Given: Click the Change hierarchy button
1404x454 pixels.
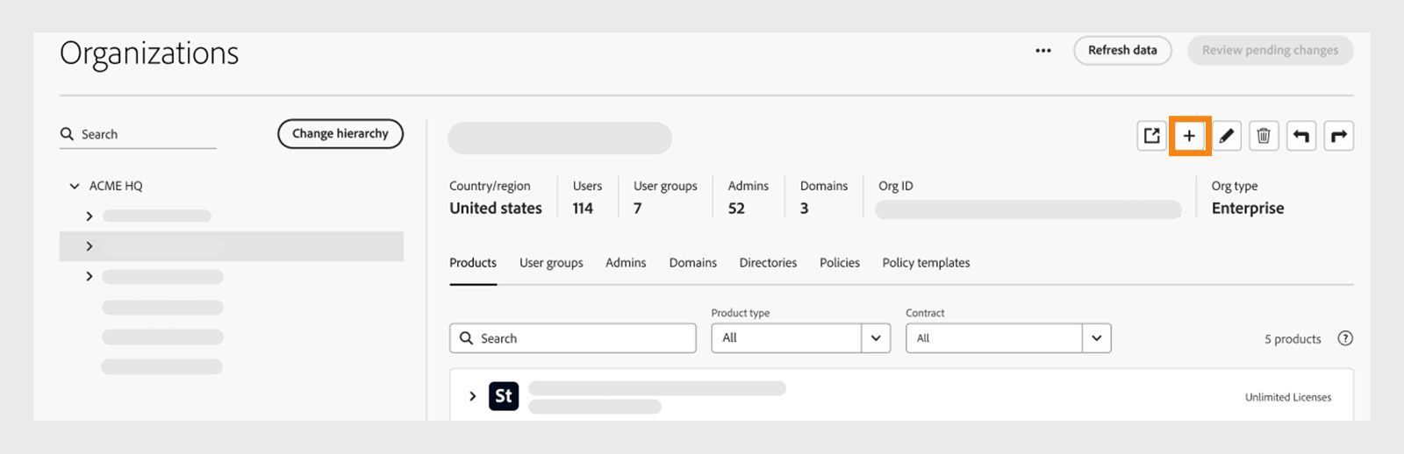Looking at the screenshot, I should 340,133.
